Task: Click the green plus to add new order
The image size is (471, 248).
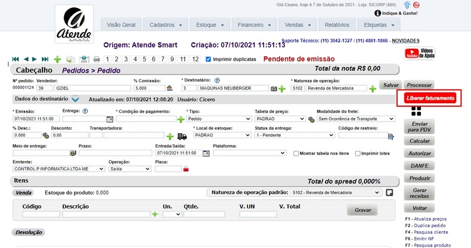Action: pos(57,59)
